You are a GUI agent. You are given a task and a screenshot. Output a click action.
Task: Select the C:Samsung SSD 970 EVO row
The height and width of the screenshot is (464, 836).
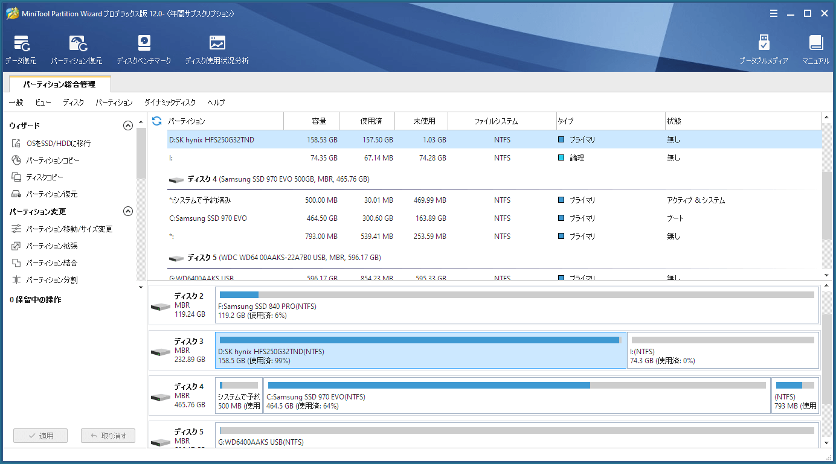(x=494, y=218)
